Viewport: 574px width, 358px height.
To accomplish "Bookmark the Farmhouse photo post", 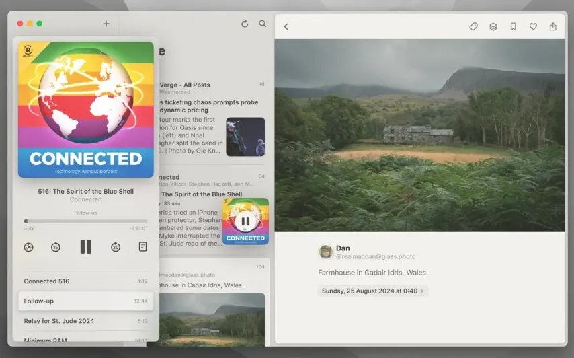I will click(514, 26).
